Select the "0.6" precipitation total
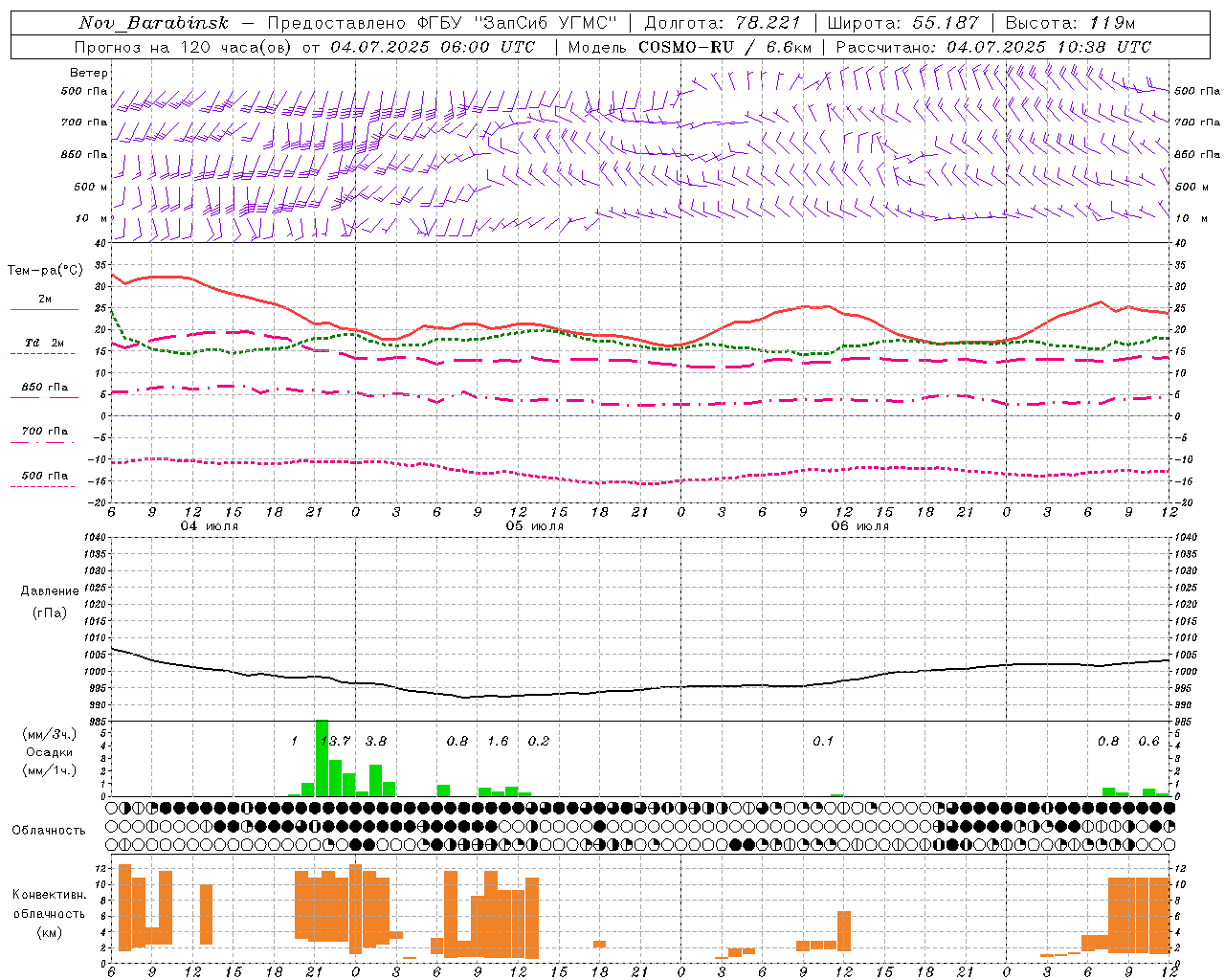1225x980 pixels. coord(1148,741)
